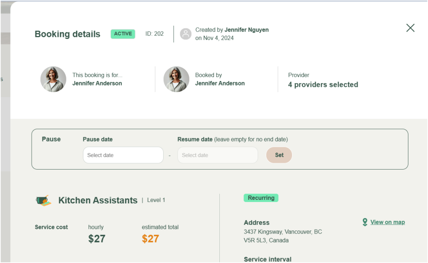The height and width of the screenshot is (263, 428).
Task: Click the Level 1 label
Action: pyautogui.click(x=156, y=200)
